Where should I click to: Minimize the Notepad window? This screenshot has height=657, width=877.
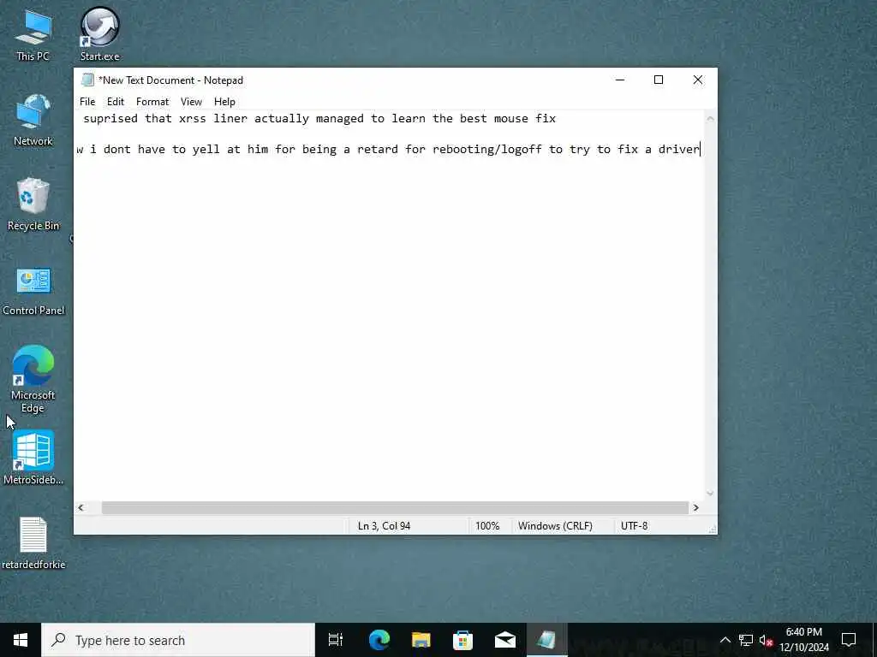(620, 80)
